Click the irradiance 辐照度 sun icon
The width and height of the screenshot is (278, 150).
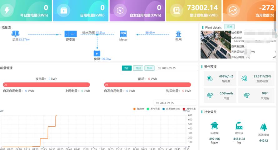[x=210, y=78]
